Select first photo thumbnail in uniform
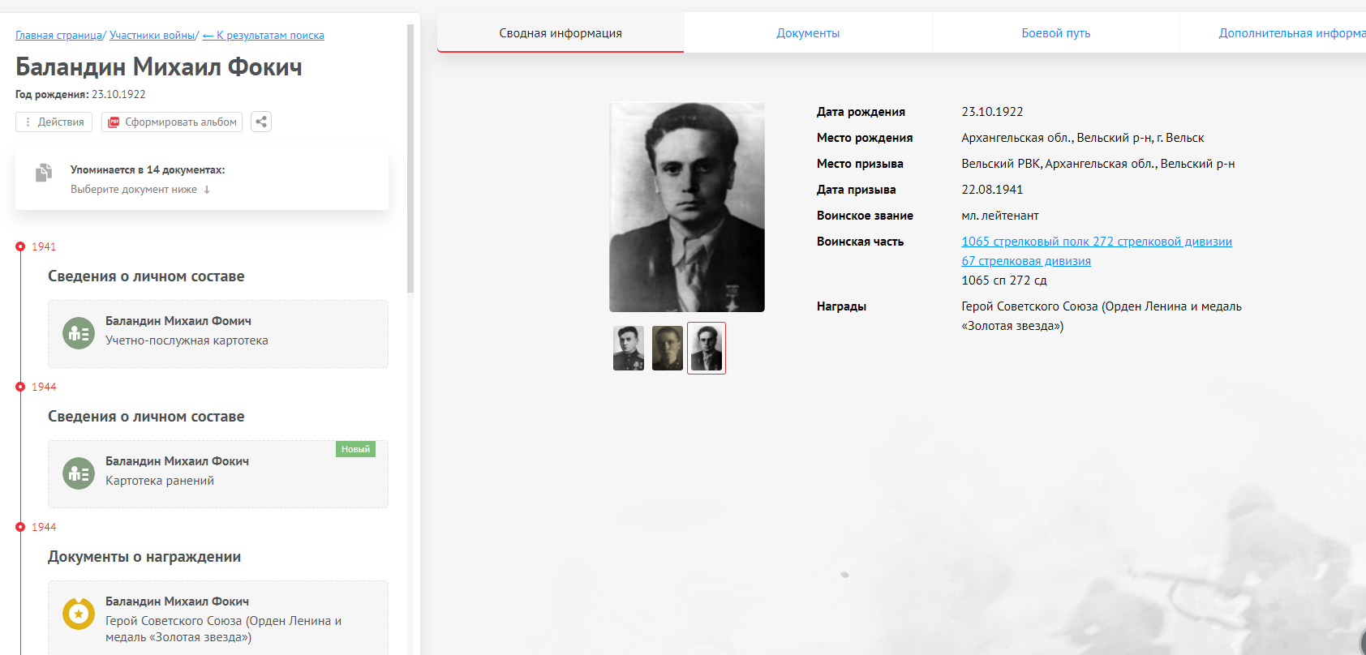The height and width of the screenshot is (655, 1366). 629,348
